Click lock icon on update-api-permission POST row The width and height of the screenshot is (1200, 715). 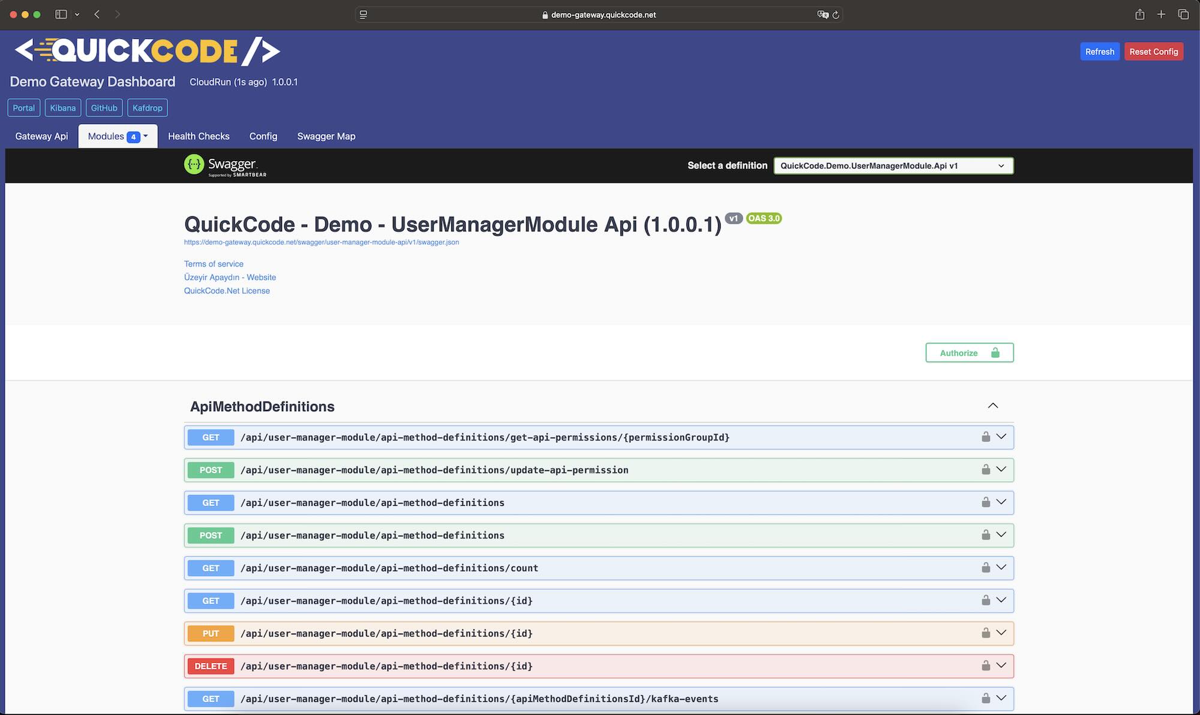(986, 470)
